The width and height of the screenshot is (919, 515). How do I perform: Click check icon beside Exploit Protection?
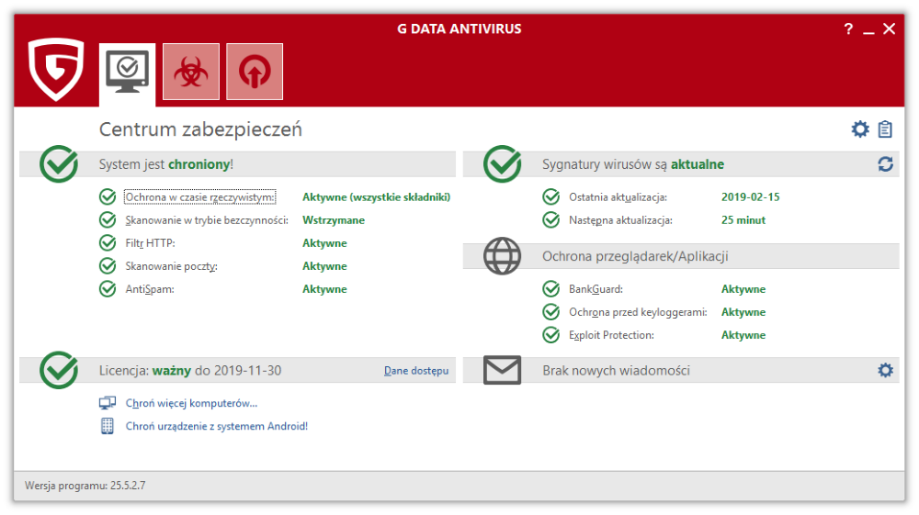[550, 335]
